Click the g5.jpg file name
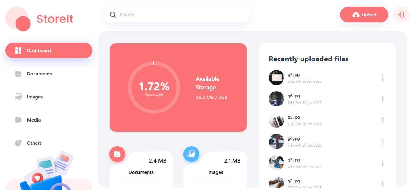413x190 pixels. pyautogui.click(x=294, y=117)
